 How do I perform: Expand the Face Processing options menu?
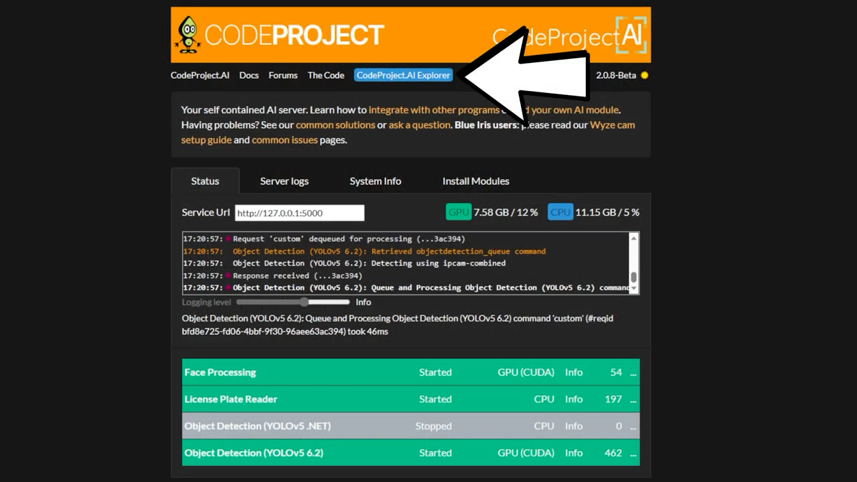[x=633, y=372]
